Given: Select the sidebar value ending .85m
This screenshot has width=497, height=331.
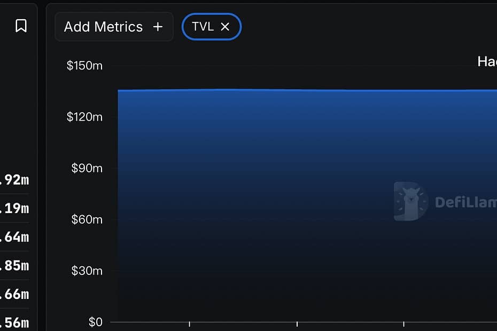Looking at the screenshot, I should click(x=14, y=265).
